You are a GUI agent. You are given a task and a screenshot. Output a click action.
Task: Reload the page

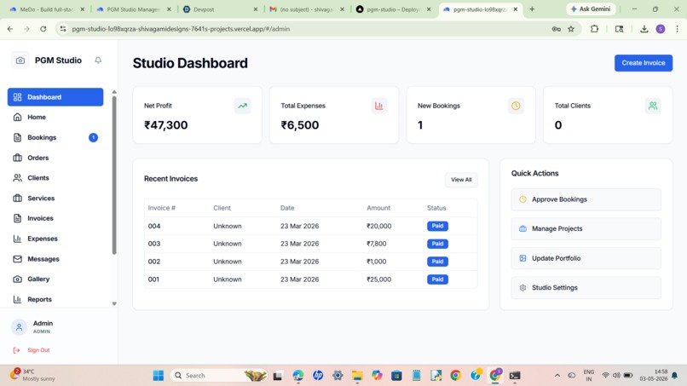(x=43, y=29)
